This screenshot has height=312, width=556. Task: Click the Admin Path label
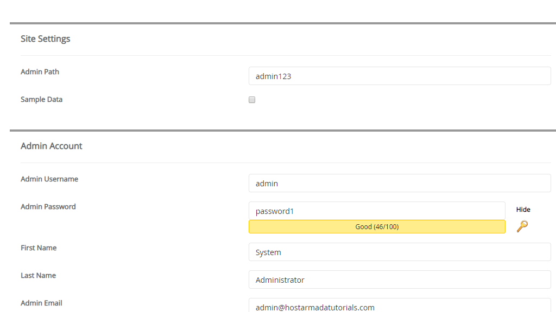(40, 72)
